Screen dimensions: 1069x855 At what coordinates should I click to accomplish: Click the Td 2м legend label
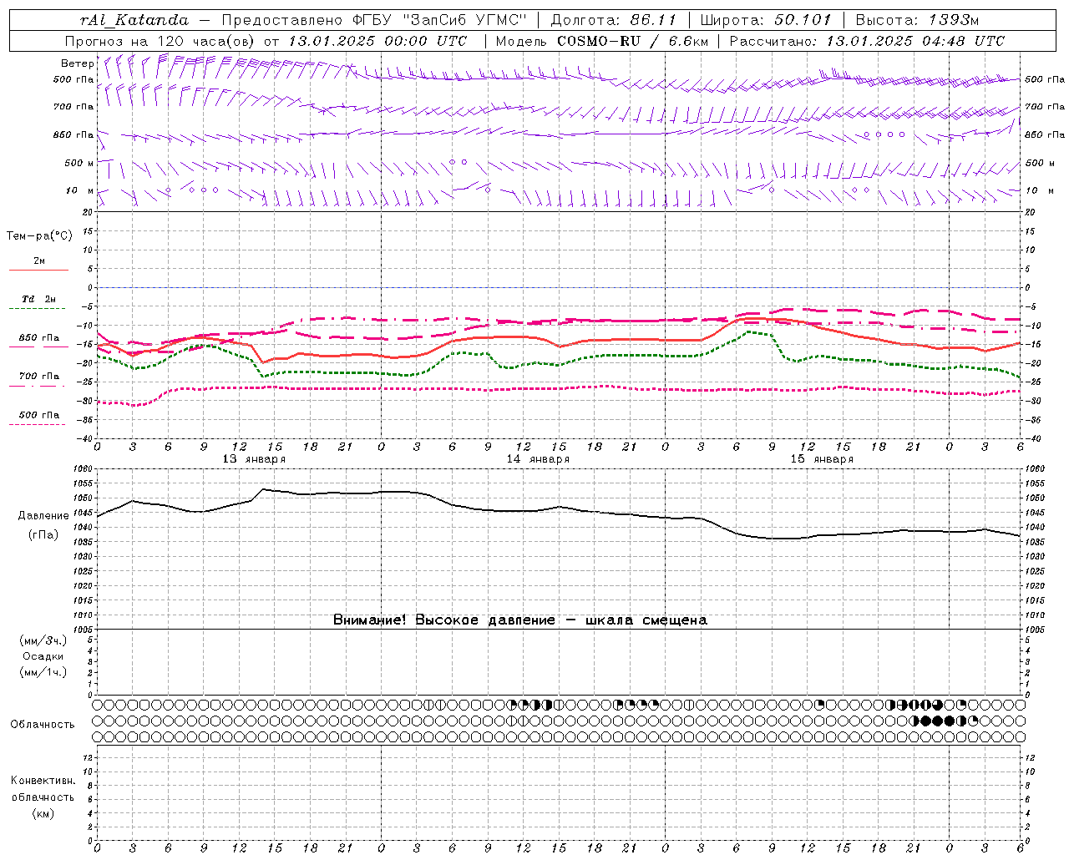(x=38, y=299)
